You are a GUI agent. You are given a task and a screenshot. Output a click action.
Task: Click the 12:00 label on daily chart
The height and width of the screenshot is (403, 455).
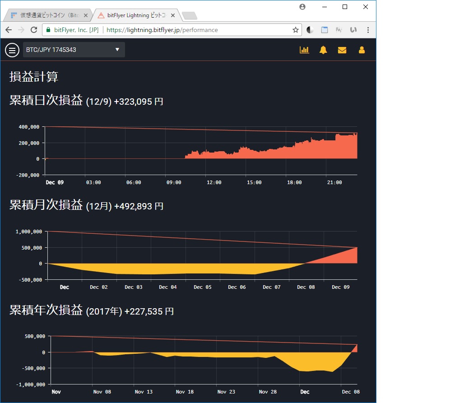click(x=214, y=182)
